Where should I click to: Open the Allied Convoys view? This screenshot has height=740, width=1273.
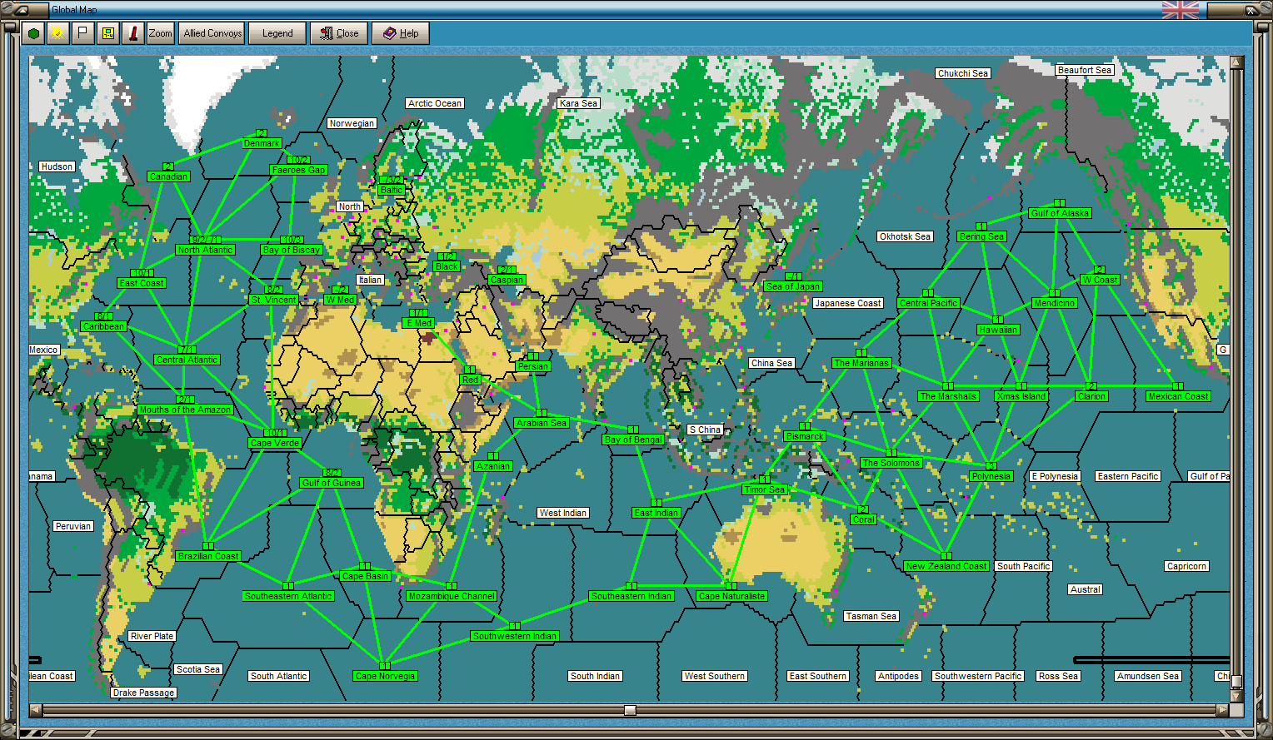click(211, 33)
